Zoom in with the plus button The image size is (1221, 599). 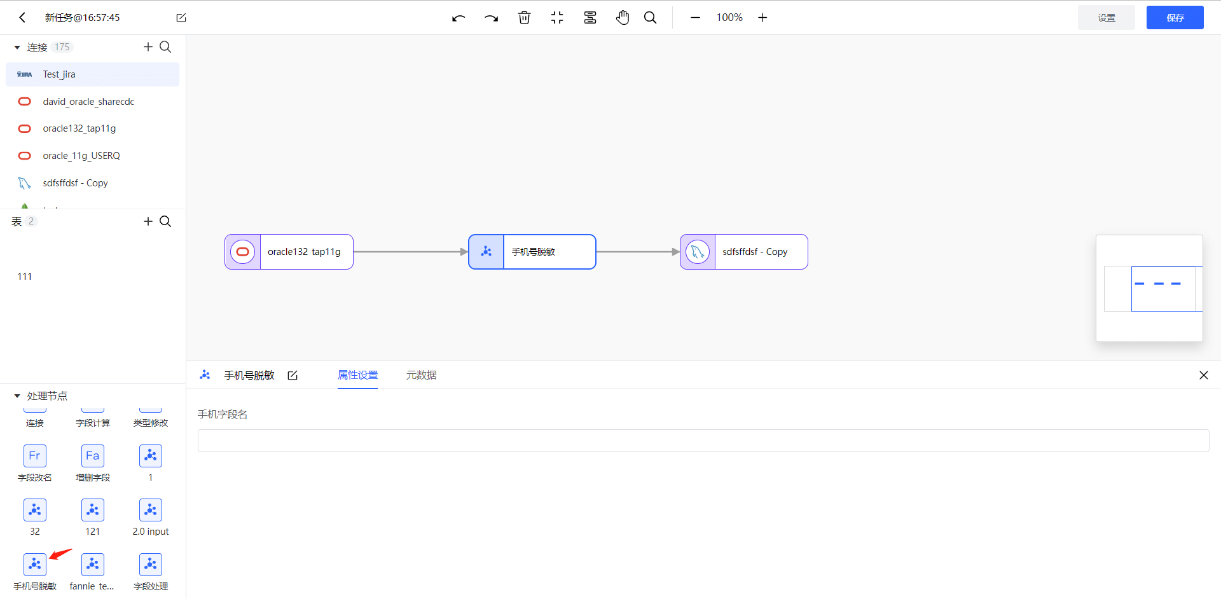tap(762, 18)
